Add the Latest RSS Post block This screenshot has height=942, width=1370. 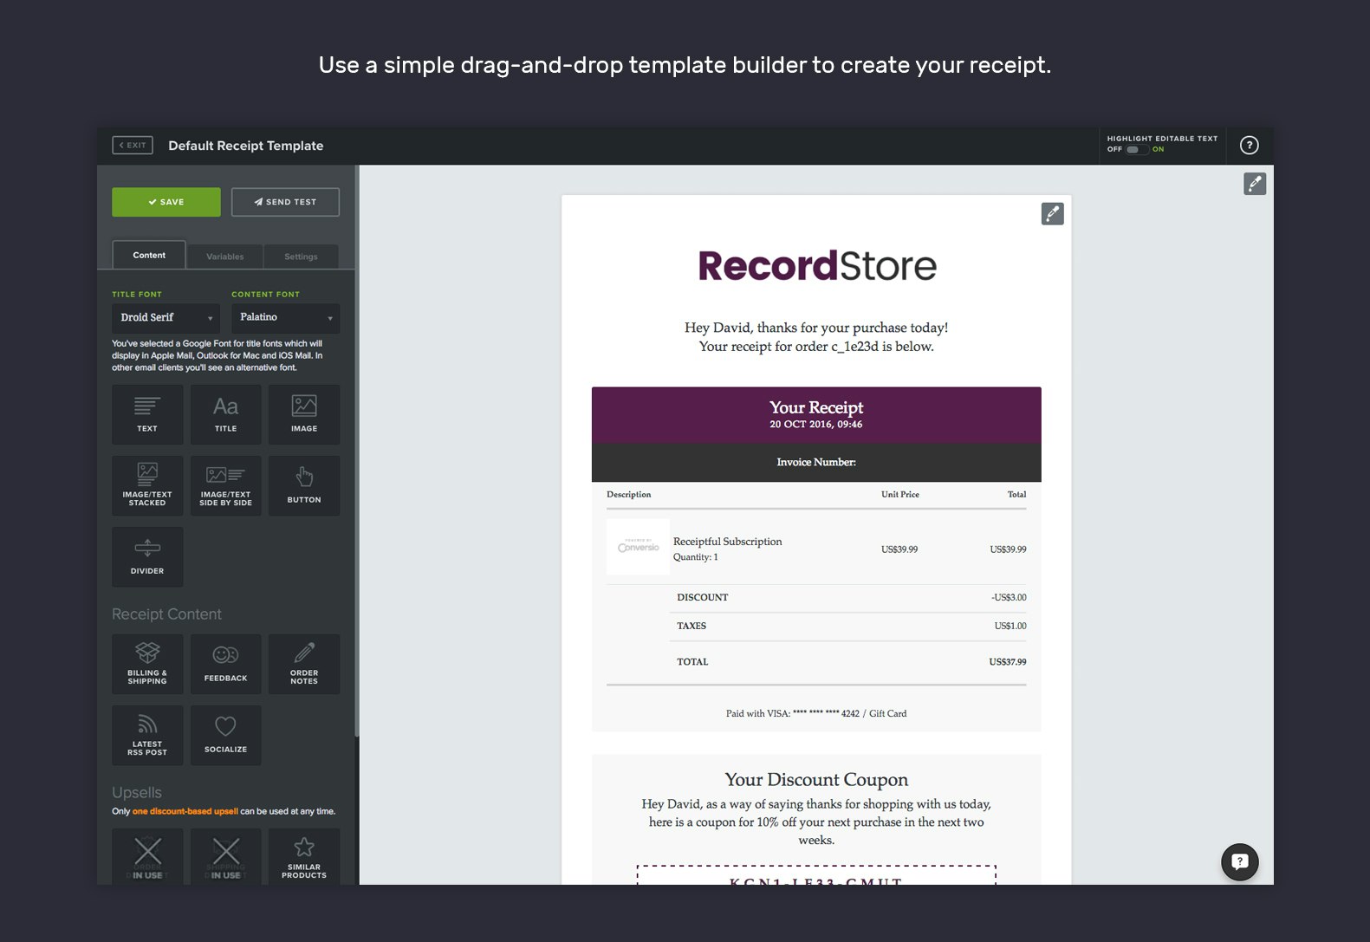(147, 735)
